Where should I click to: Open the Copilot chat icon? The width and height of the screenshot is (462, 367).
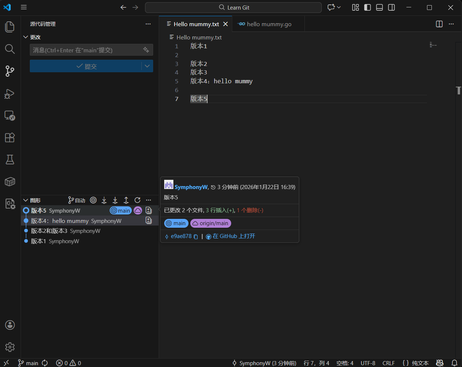331,7
